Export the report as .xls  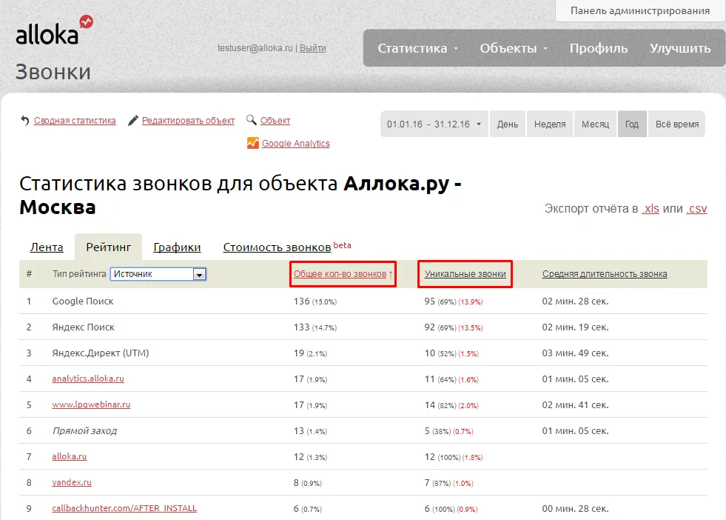(650, 209)
